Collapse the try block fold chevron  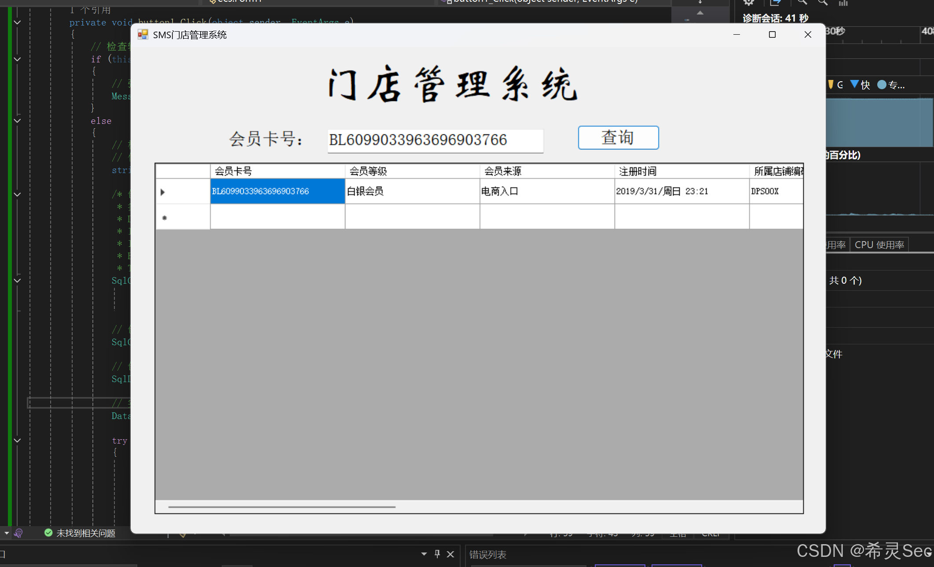[18, 441]
